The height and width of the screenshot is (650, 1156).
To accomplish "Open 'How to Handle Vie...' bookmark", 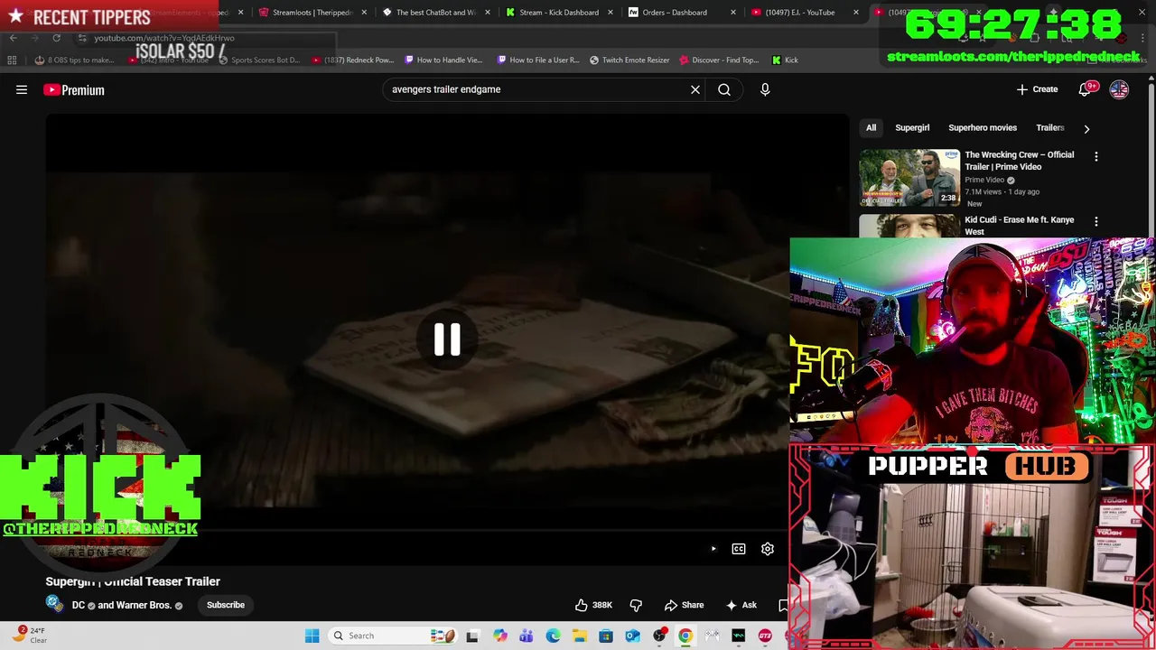I will tap(443, 60).
